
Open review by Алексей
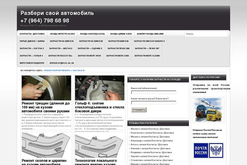[150, 148]
